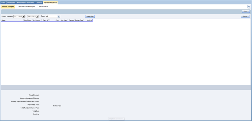Select the Capacity tab
The image size is (252, 121).
click(39, 3)
